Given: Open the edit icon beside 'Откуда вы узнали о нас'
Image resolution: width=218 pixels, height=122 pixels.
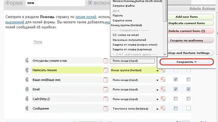Looking at the screenshot, I should click(x=106, y=61).
